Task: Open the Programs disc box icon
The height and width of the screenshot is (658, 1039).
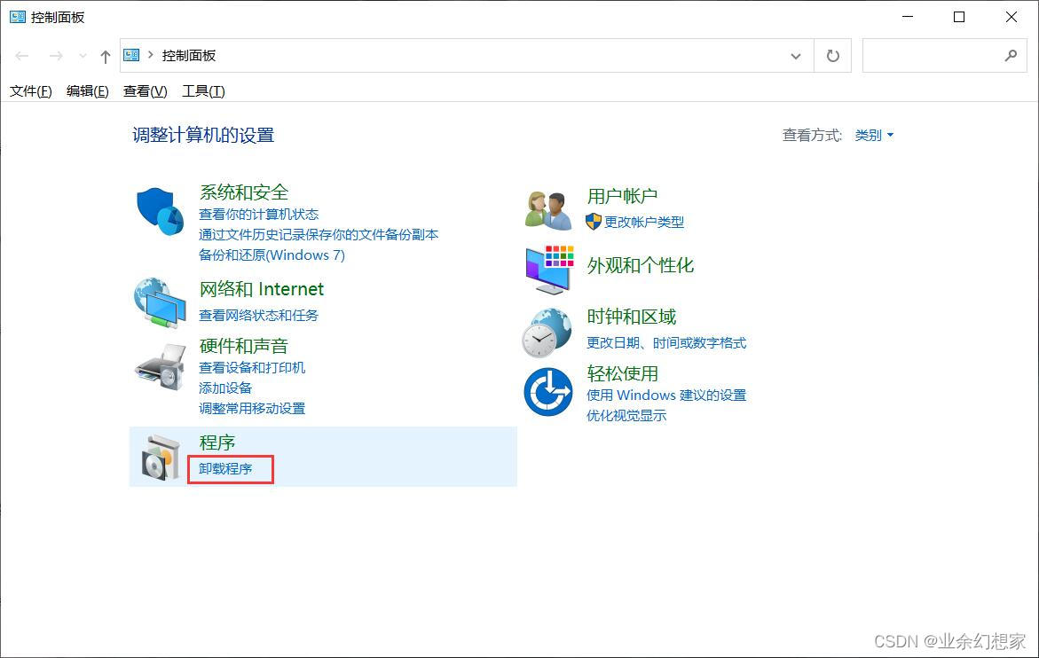Action: click(x=161, y=457)
